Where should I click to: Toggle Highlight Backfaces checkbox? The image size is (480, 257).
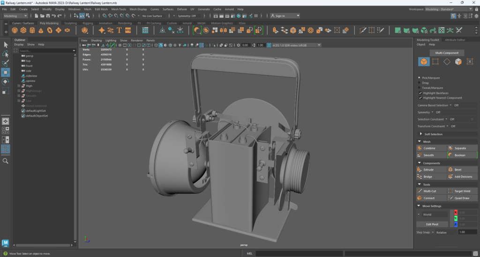[x=420, y=93]
